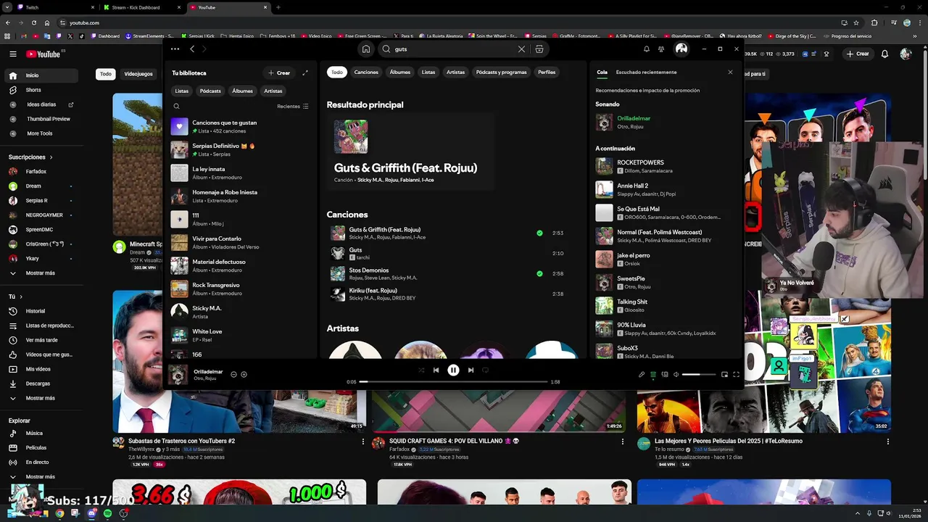The height and width of the screenshot is (522, 928).
Task: Adjust the Spotify volume slider
Action: coord(699,375)
